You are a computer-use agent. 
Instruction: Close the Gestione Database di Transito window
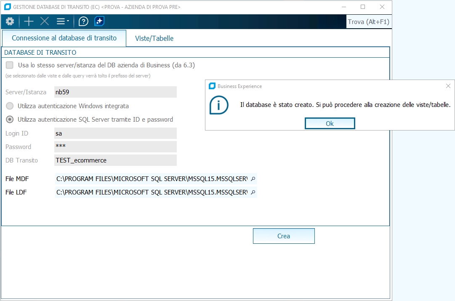pyautogui.click(x=382, y=7)
